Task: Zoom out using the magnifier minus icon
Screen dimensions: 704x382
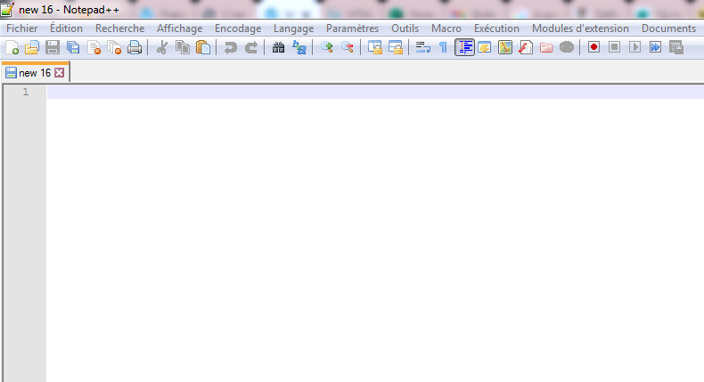Action: [x=347, y=47]
